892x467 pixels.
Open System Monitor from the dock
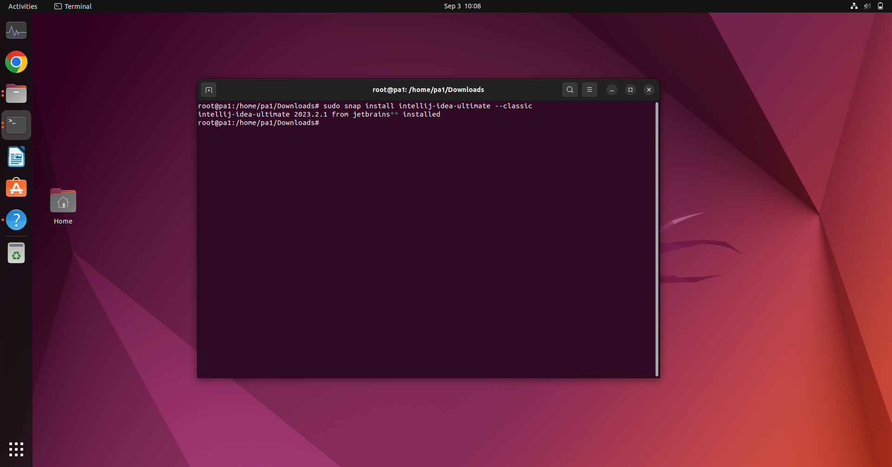click(x=16, y=31)
